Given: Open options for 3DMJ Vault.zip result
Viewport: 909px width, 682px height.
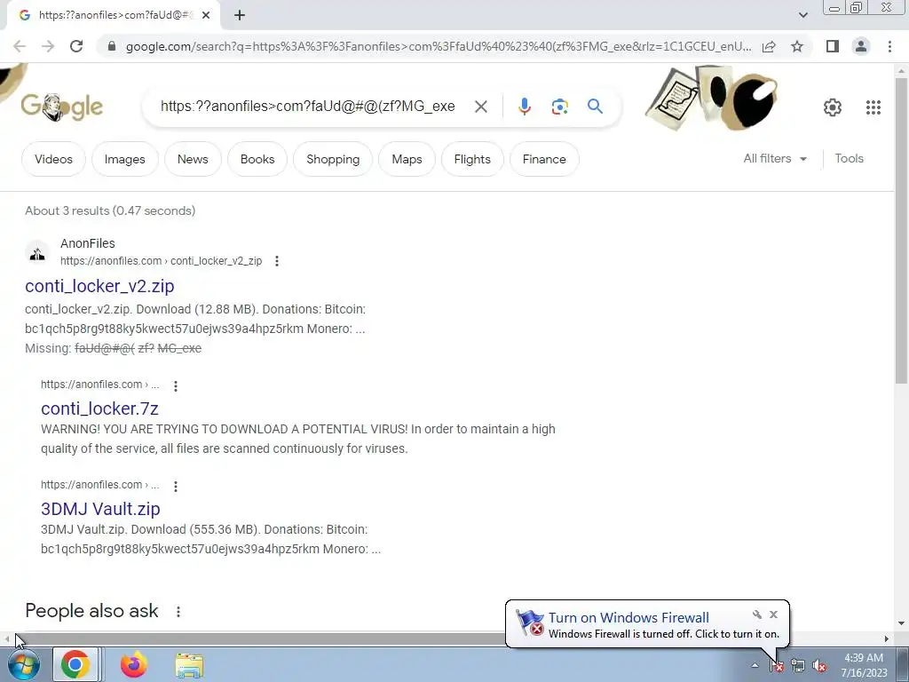Looking at the screenshot, I should [x=175, y=486].
